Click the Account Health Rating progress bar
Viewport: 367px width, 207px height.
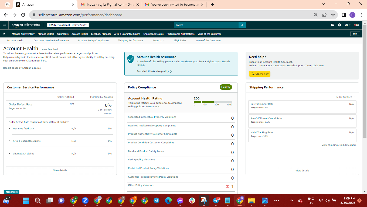tap(213, 102)
